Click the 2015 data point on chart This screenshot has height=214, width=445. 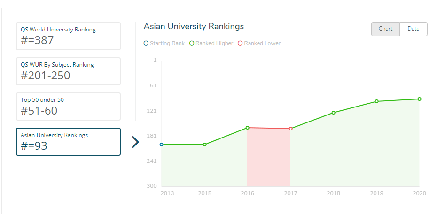click(x=204, y=145)
